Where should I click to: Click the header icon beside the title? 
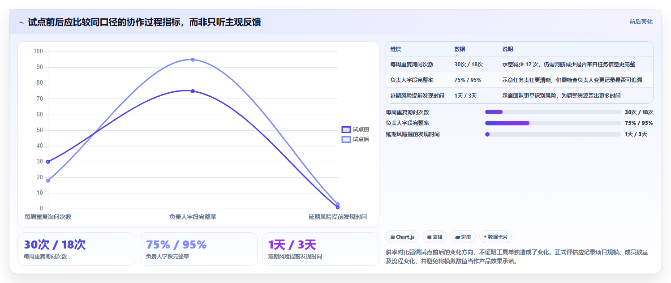[x=21, y=22]
